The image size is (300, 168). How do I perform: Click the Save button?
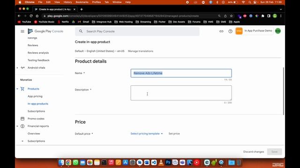[274, 152]
